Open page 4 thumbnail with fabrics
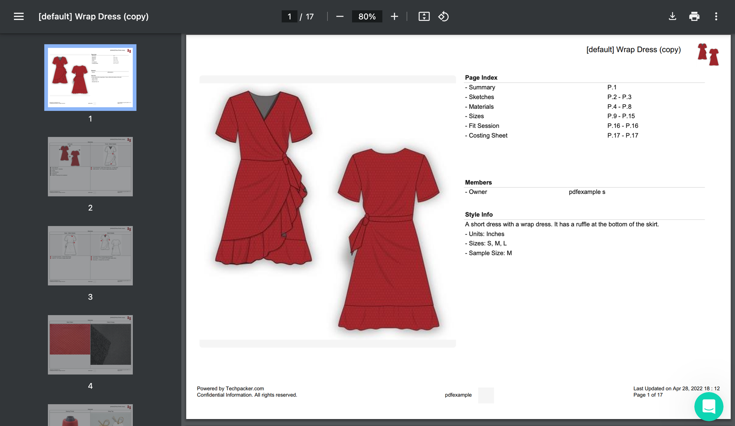735x426 pixels. pyautogui.click(x=90, y=345)
